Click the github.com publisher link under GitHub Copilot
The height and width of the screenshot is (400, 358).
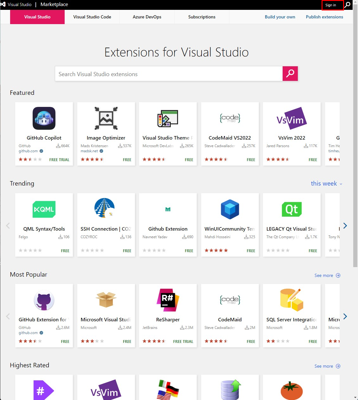pos(28,151)
